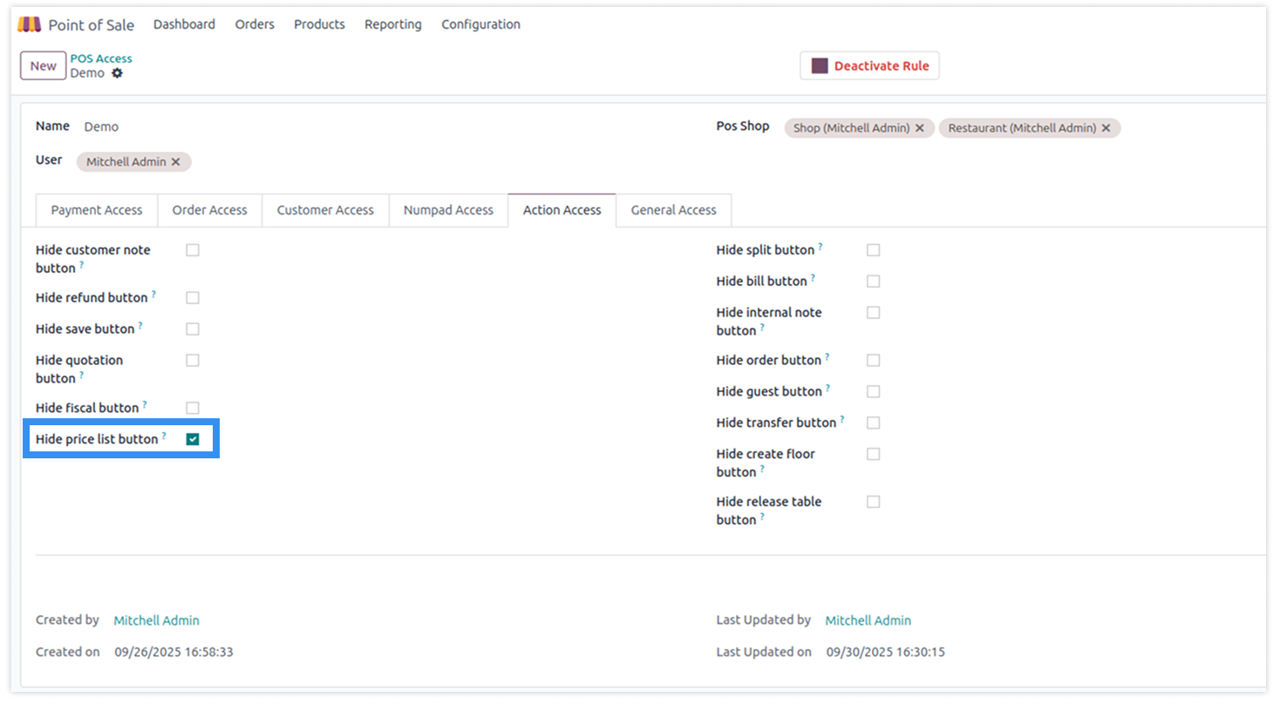Image resolution: width=1273 pixels, height=718 pixels.
Task: Click help icon next to Hide split button
Action: [x=820, y=247]
